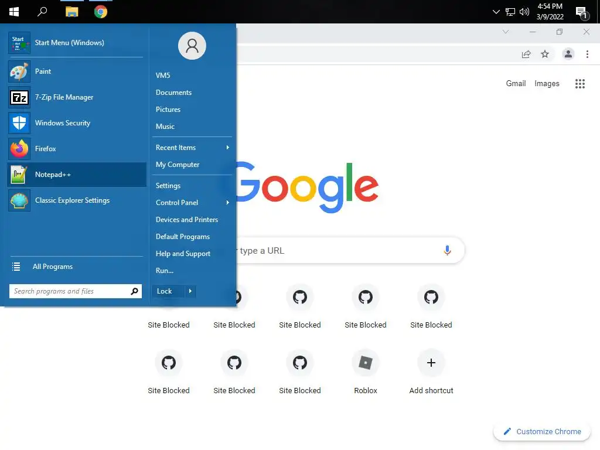Open Pictures in start menu
The image size is (600, 450).
click(x=192, y=110)
